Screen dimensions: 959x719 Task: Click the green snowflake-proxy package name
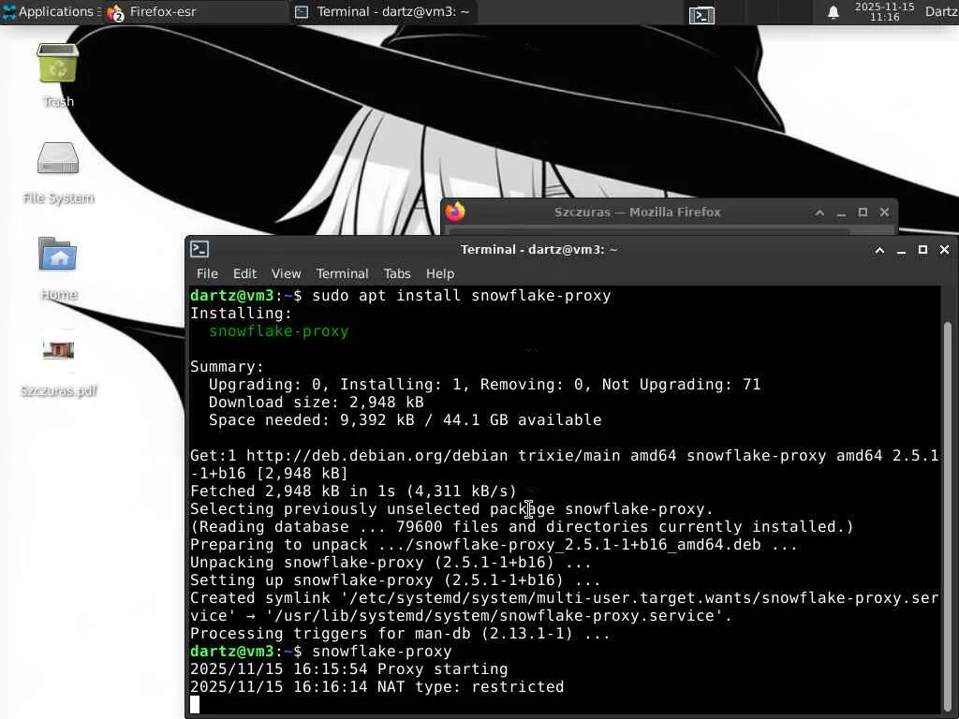click(x=279, y=330)
